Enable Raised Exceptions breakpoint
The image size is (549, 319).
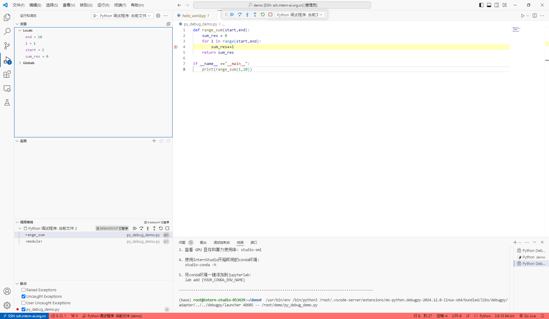coord(23,290)
